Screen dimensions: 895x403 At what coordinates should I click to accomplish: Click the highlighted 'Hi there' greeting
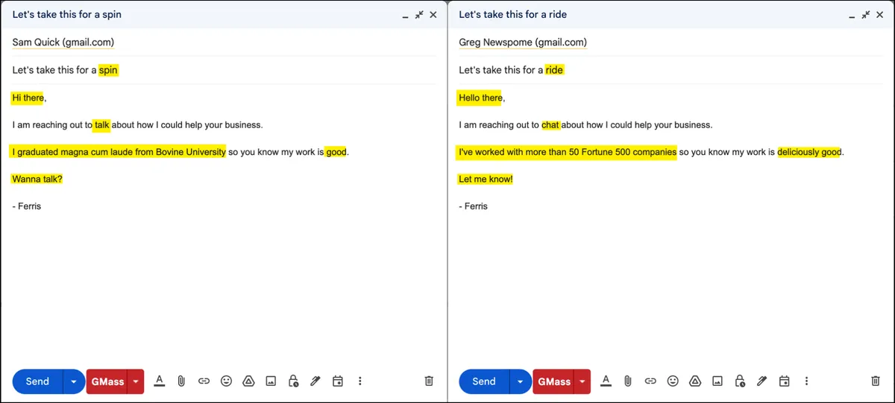click(x=28, y=98)
